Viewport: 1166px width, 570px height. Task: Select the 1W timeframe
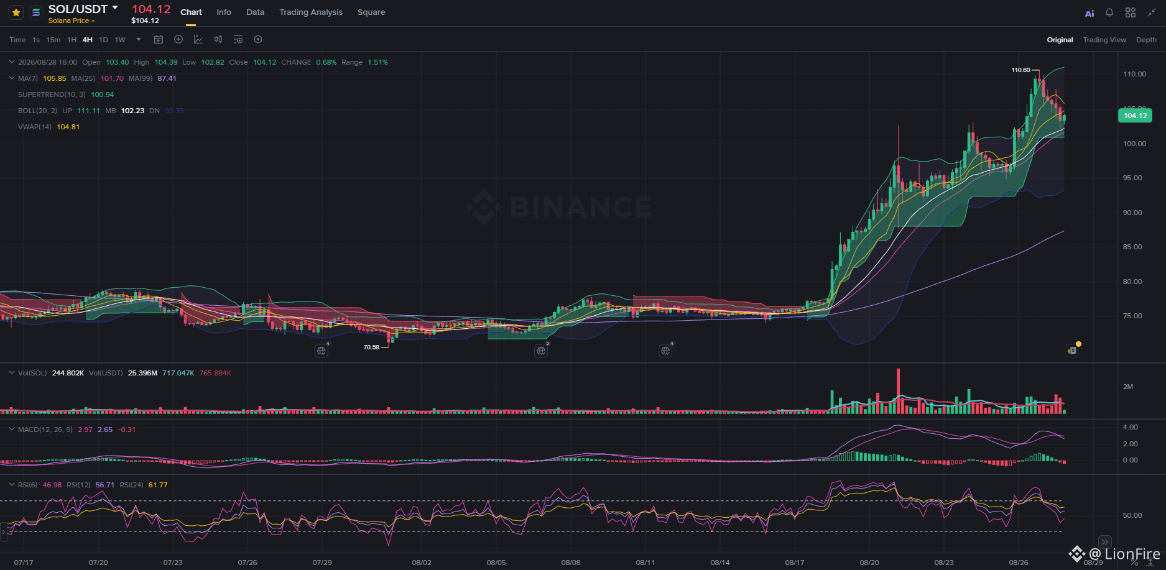click(x=120, y=40)
